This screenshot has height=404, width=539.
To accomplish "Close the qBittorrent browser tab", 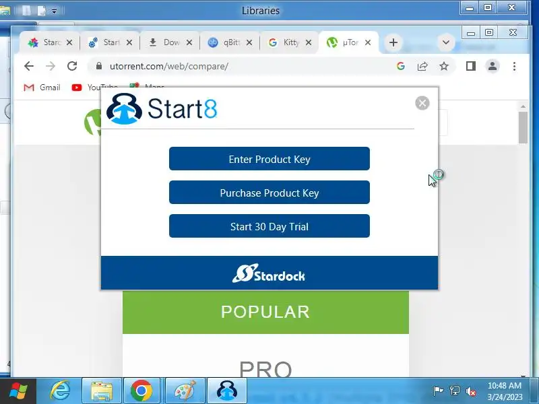I will [249, 42].
